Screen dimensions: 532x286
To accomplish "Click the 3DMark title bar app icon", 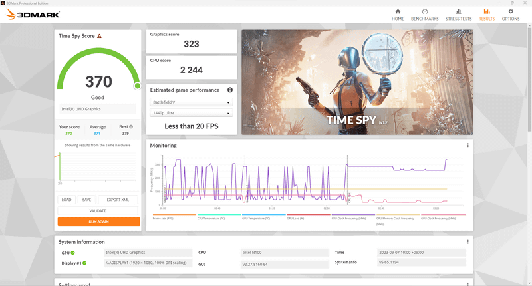I will [x=3, y=3].
